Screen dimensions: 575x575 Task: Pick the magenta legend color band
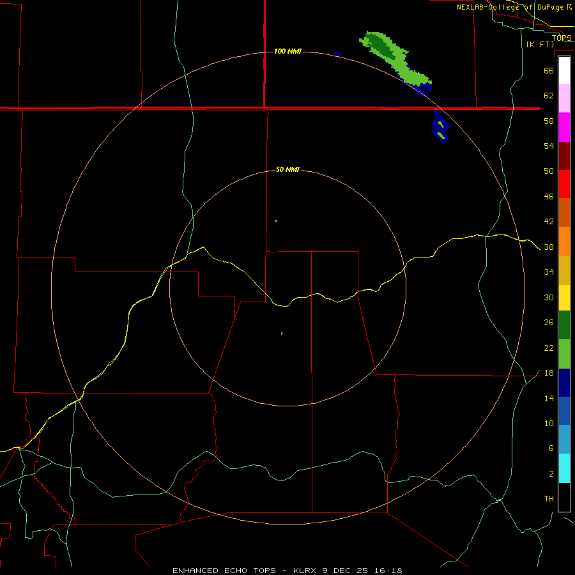click(x=564, y=127)
